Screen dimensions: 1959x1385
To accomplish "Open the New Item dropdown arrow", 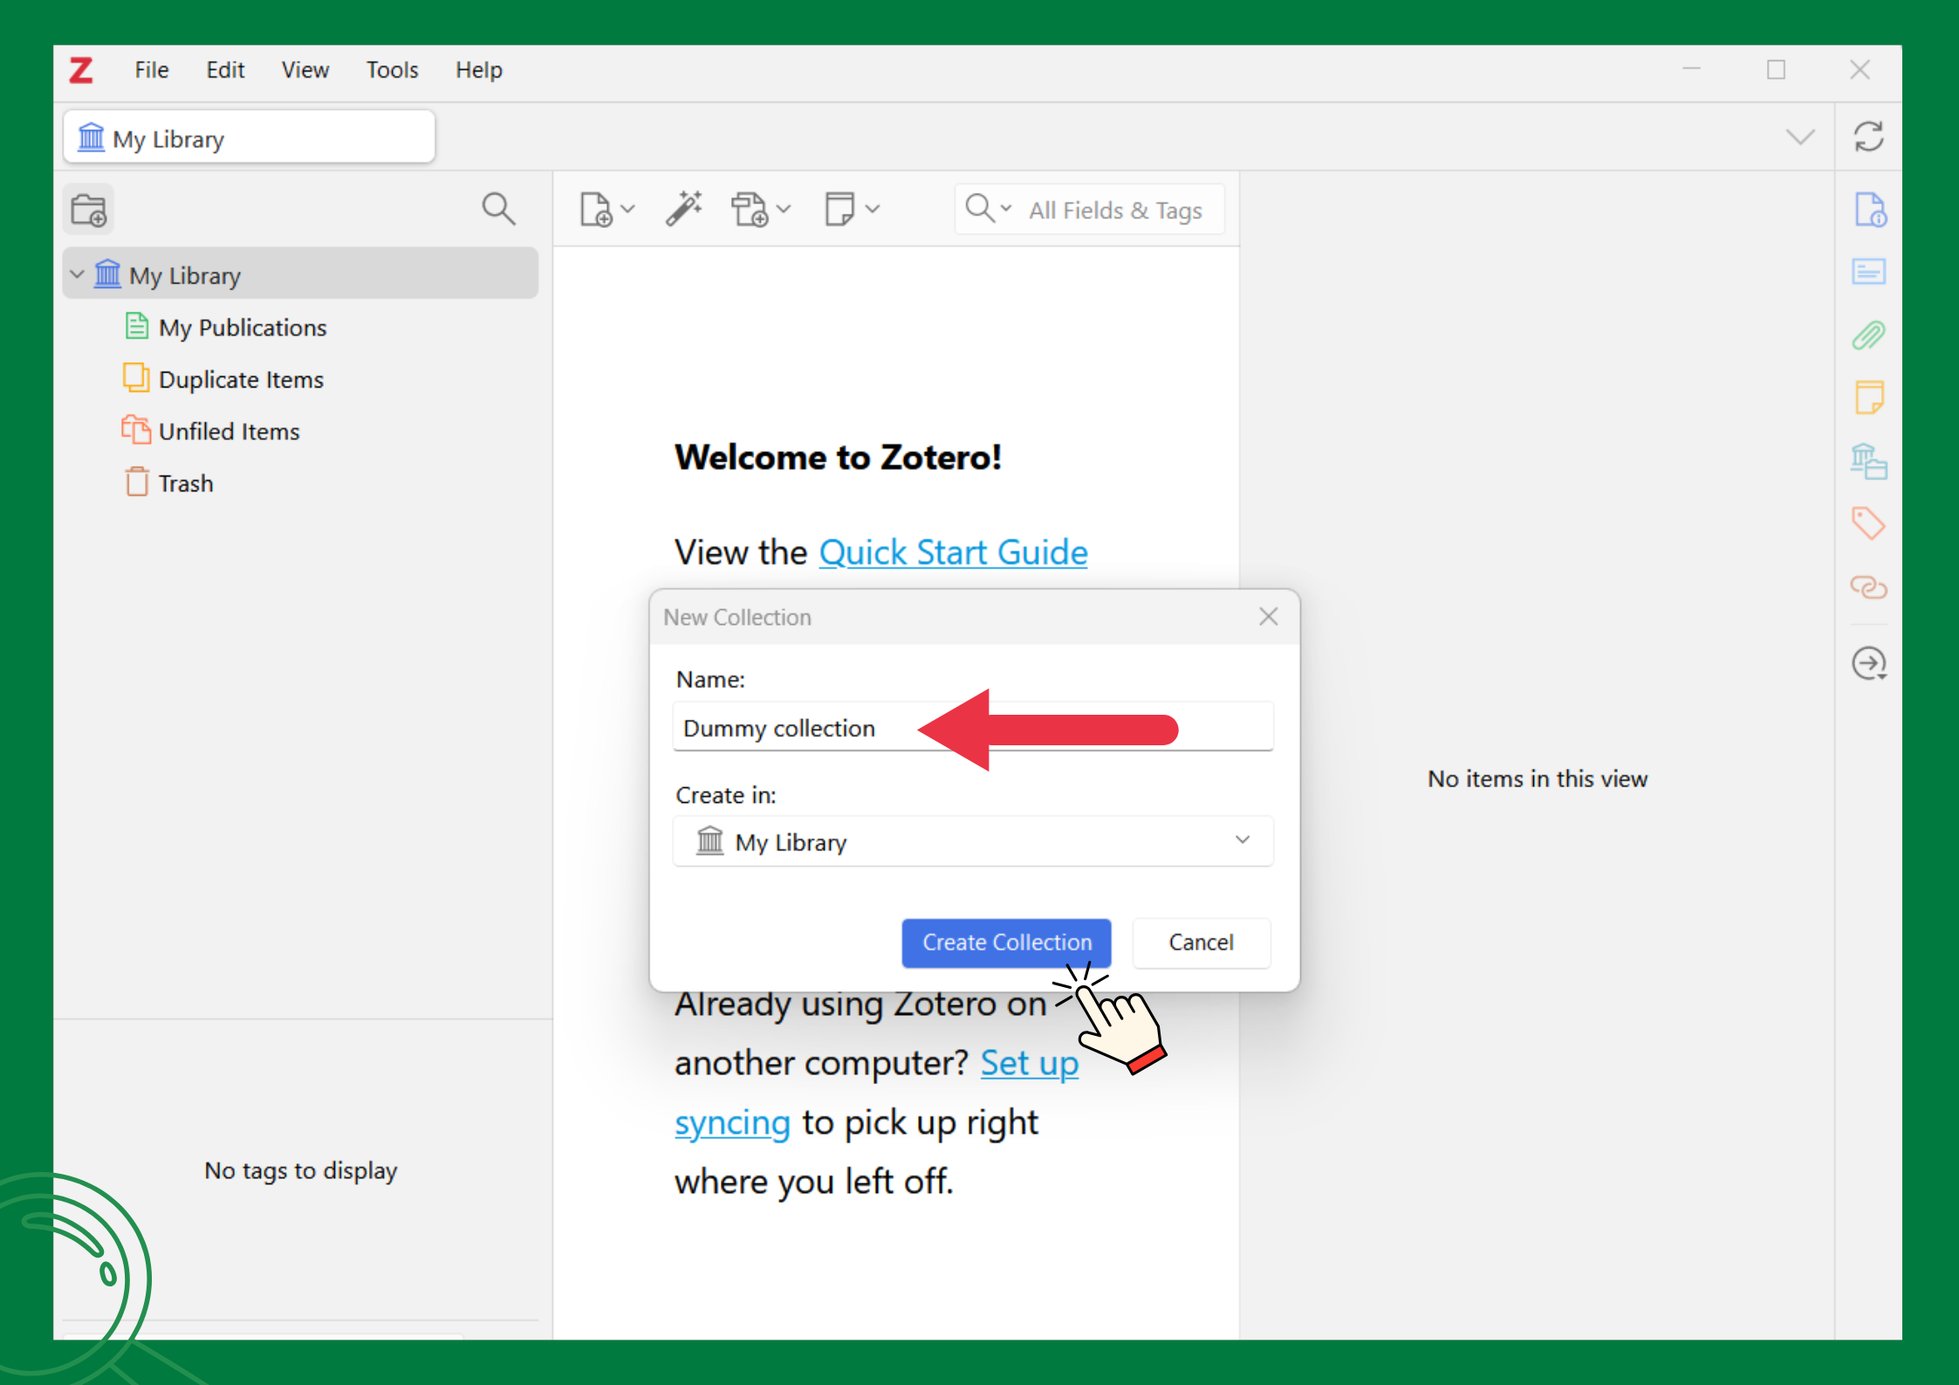I will (x=627, y=209).
